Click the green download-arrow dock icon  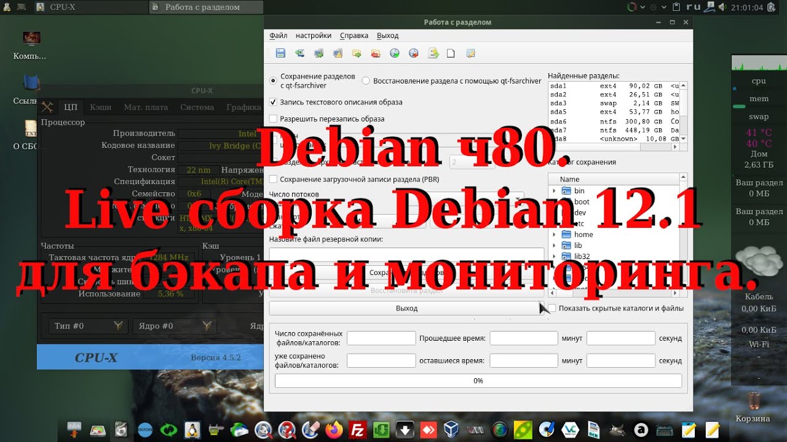(382, 429)
